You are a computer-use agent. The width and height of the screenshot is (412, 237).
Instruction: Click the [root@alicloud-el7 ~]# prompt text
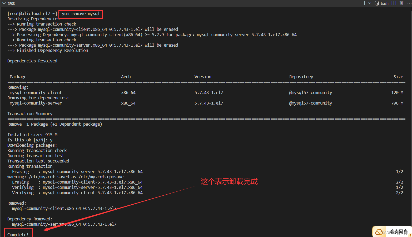(x=33, y=13)
